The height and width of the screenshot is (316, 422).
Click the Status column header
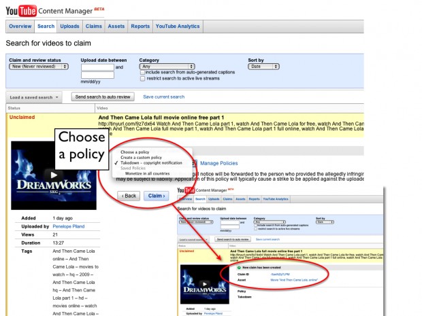pyautogui.click(x=14, y=108)
